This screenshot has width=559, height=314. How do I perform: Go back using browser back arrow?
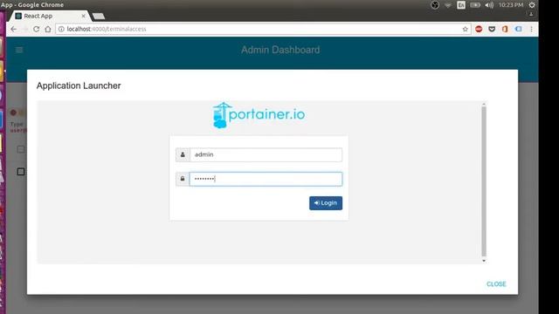click(14, 29)
